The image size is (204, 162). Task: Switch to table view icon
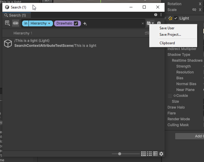(155, 154)
